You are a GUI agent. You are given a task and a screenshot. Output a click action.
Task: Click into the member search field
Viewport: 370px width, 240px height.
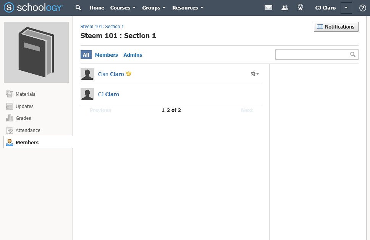[x=312, y=54]
